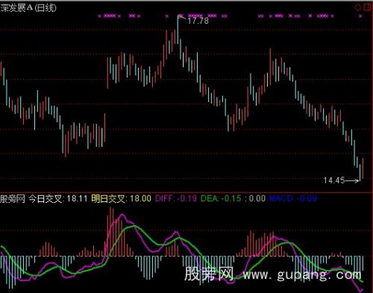Image resolution: width=373 pixels, height=293 pixels.
Task: Click the 股旁网 label in indicator header
Action: click(13, 199)
